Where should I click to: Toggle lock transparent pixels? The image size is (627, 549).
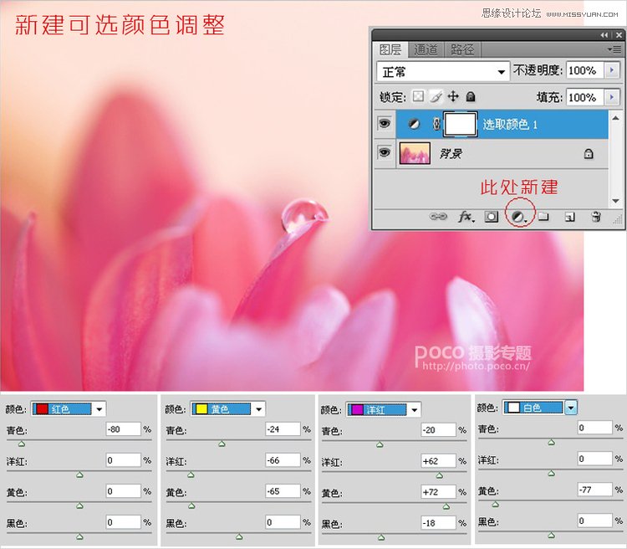click(x=420, y=97)
